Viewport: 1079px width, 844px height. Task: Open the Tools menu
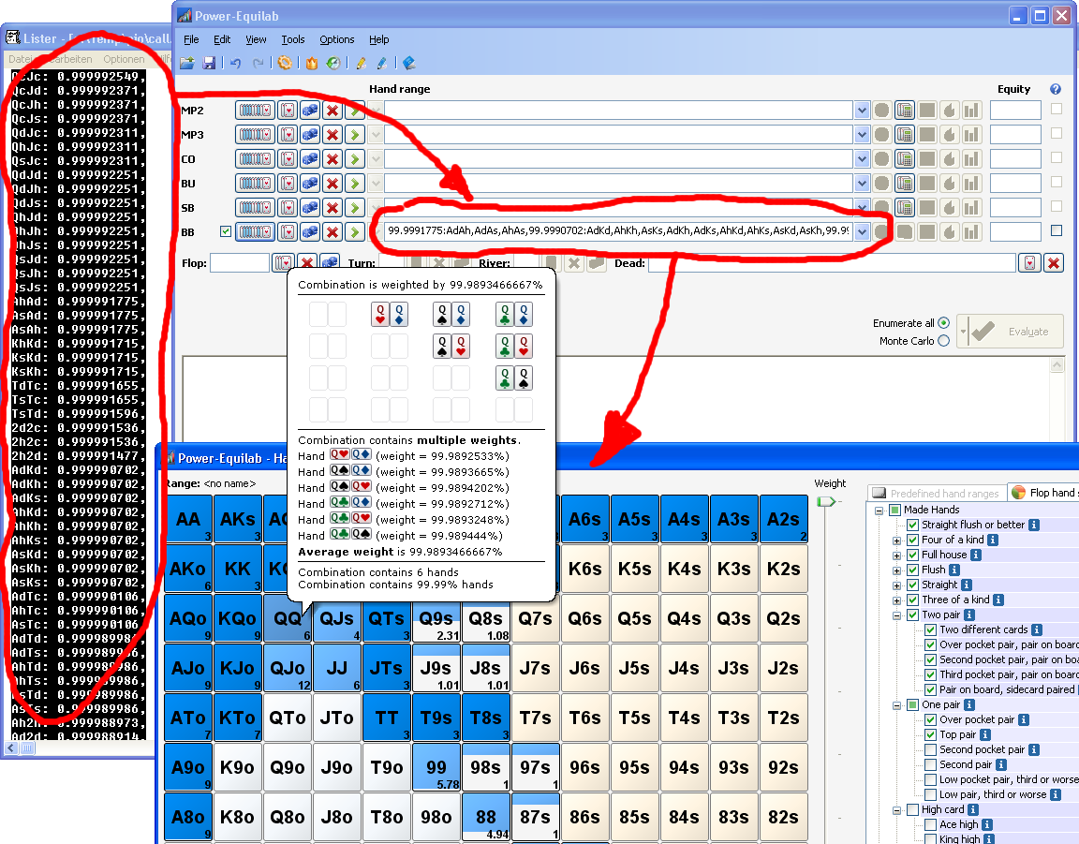click(292, 40)
